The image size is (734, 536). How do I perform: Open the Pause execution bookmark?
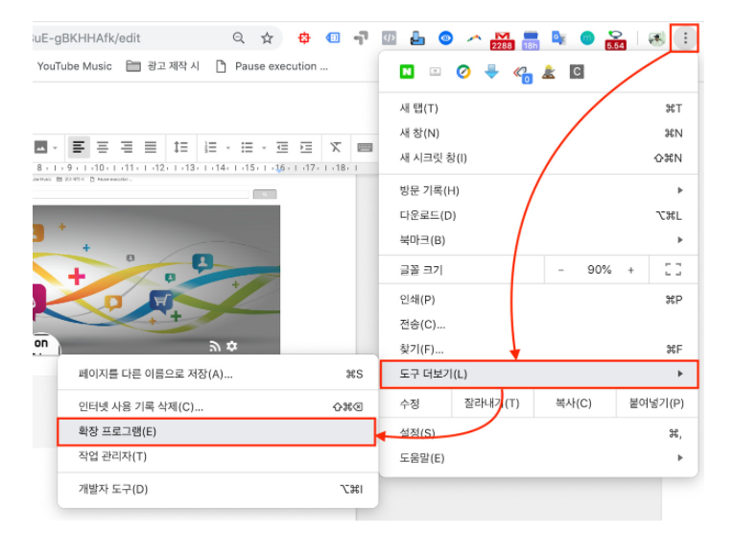click(x=272, y=66)
